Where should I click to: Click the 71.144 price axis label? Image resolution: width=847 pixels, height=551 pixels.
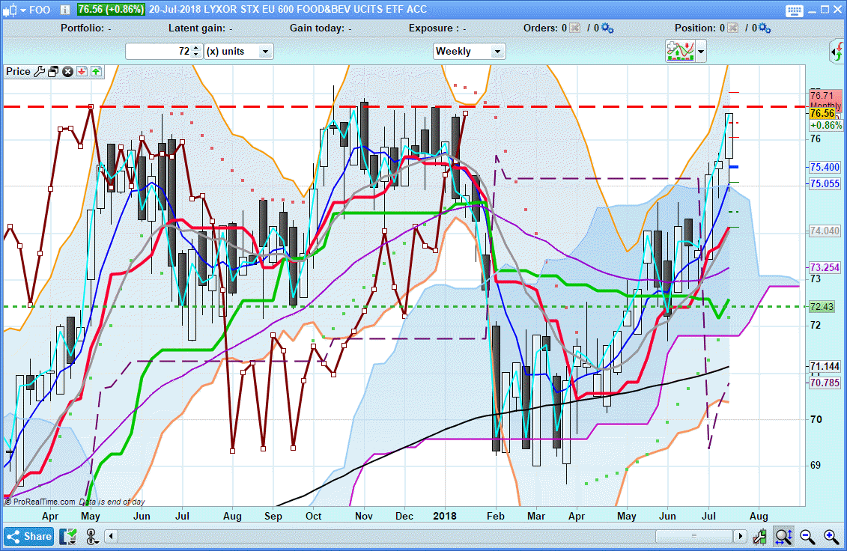(825, 366)
